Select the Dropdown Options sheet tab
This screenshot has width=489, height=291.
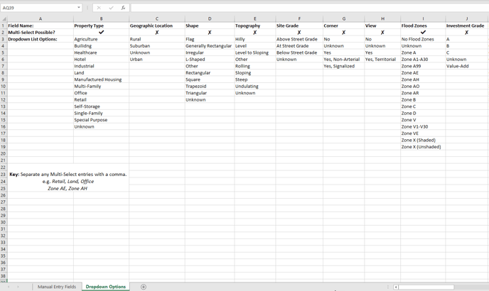click(x=106, y=287)
